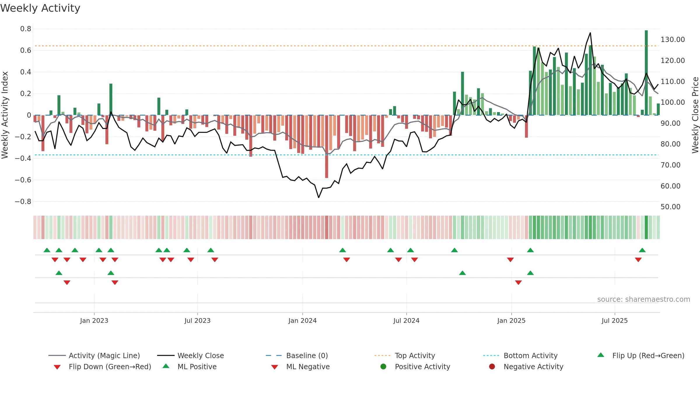Click the Jan 2023 x-axis label
Image resolution: width=700 pixels, height=394 pixels.
pyautogui.click(x=94, y=320)
